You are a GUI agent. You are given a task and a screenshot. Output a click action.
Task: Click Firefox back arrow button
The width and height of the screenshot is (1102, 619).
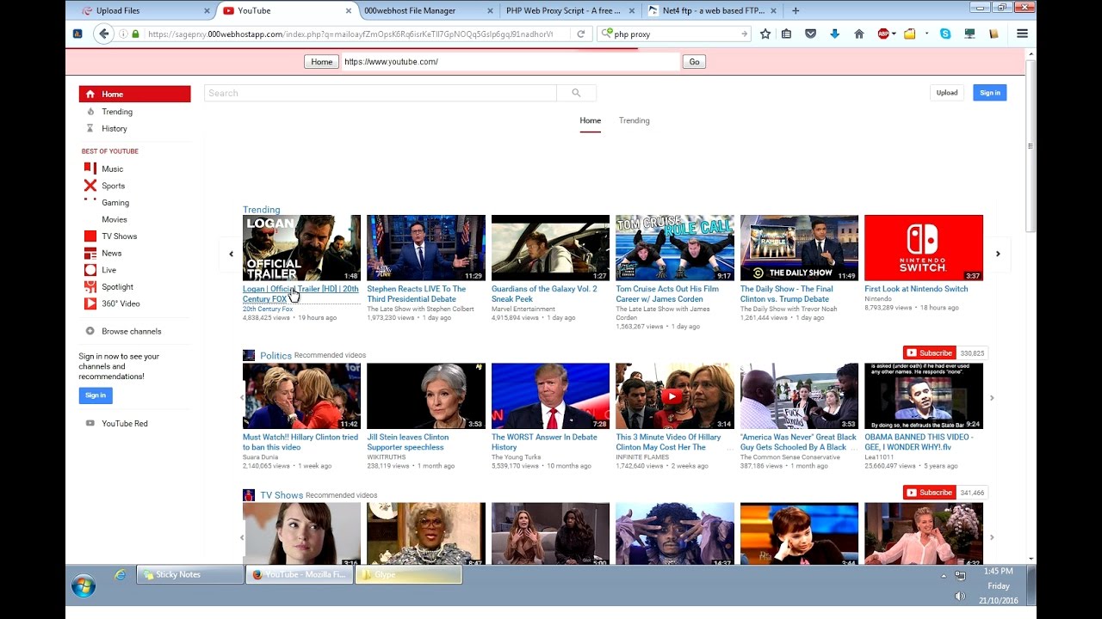point(104,34)
